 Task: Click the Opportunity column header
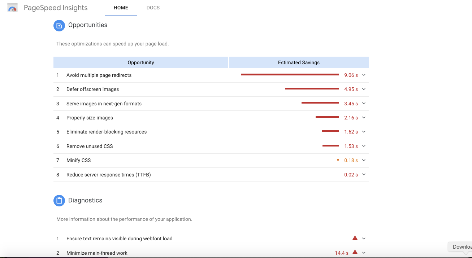[x=141, y=62]
